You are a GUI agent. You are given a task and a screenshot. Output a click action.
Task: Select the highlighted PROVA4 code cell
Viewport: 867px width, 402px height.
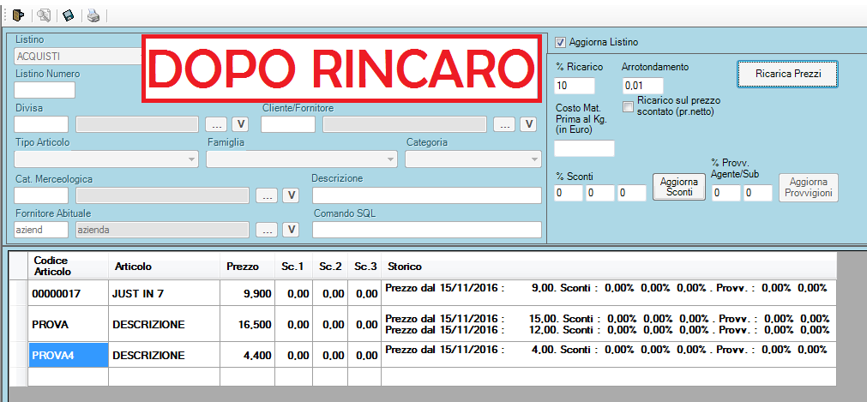click(x=69, y=355)
